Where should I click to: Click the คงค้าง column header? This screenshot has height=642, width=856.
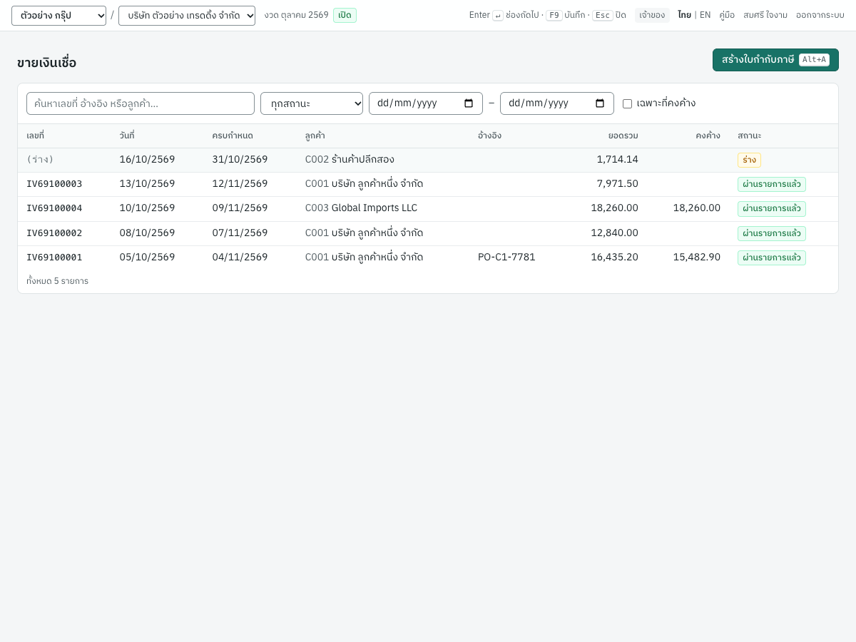pos(708,136)
